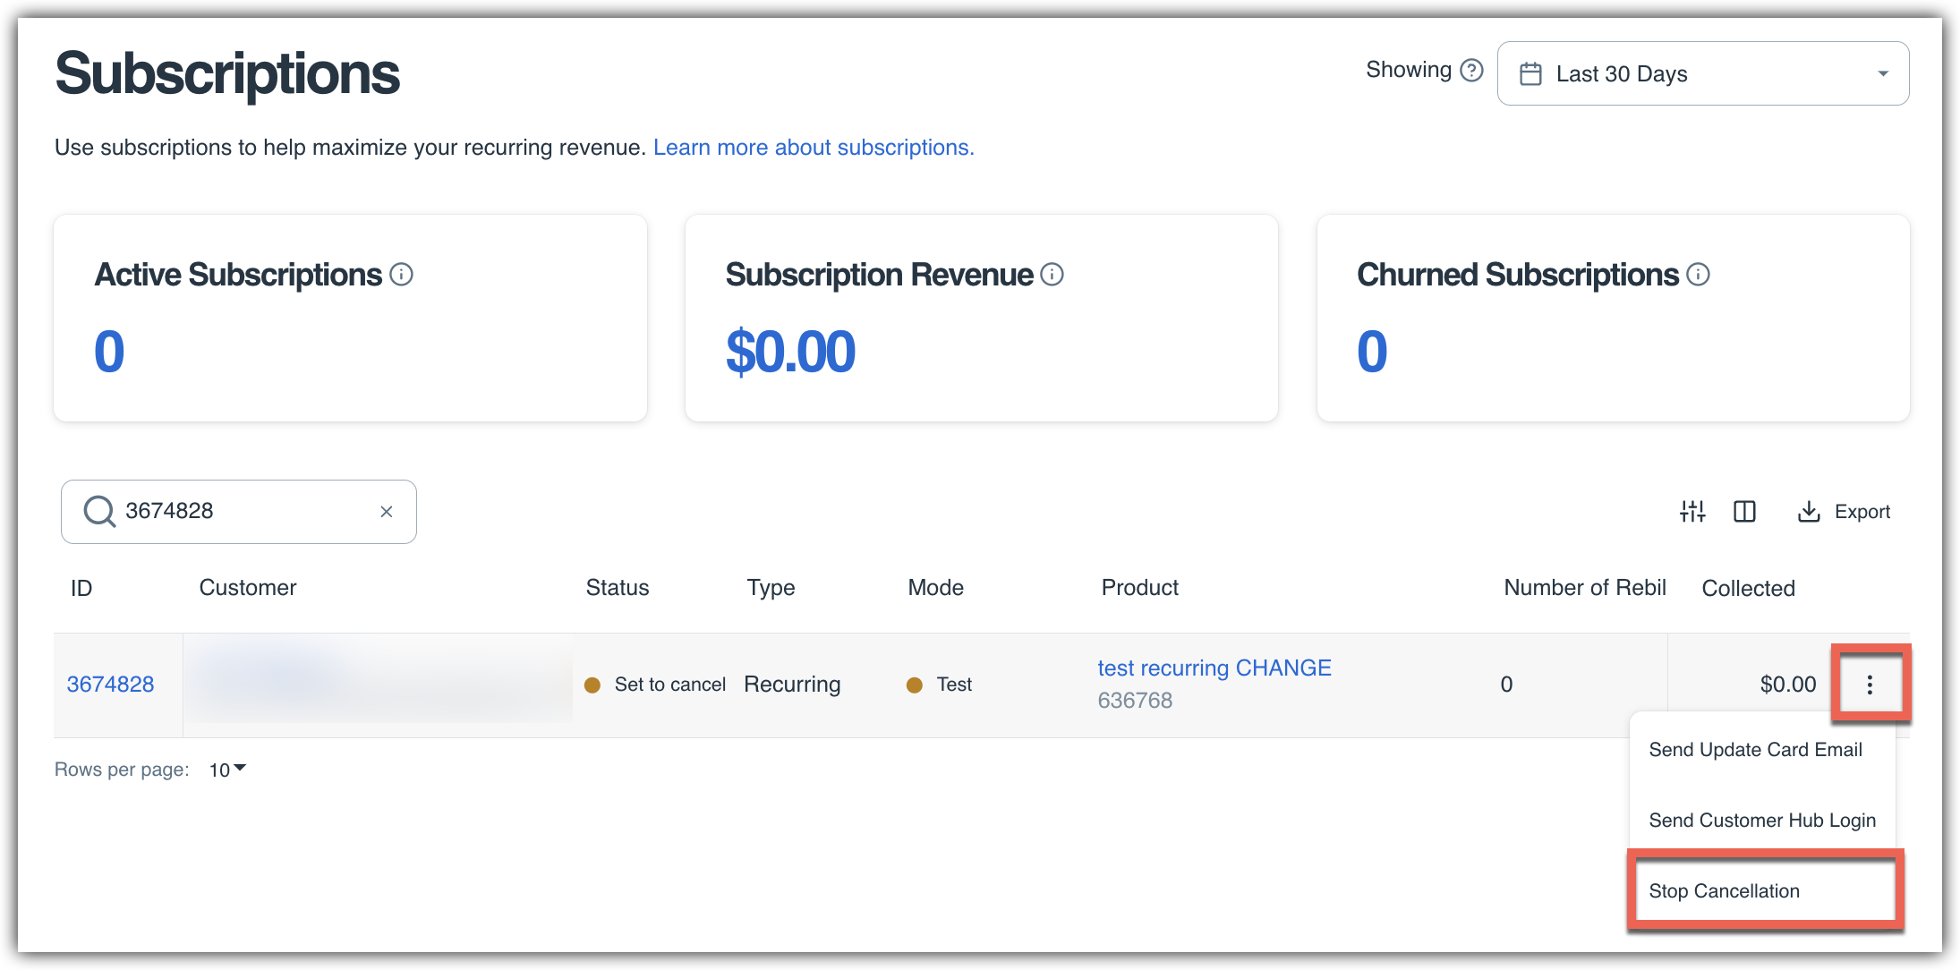Choose Send Update Card Email
This screenshot has height=970, width=1960.
1755,750
